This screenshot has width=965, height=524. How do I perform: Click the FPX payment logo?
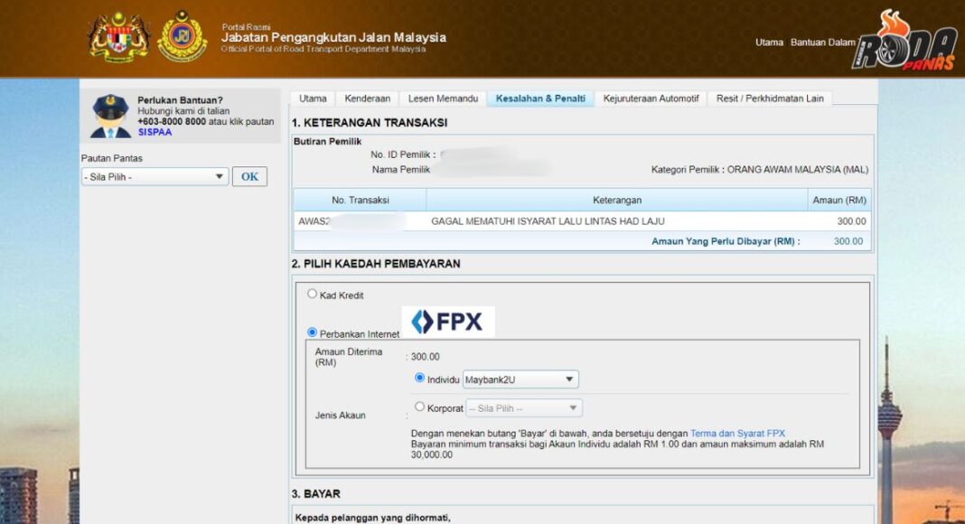(448, 321)
